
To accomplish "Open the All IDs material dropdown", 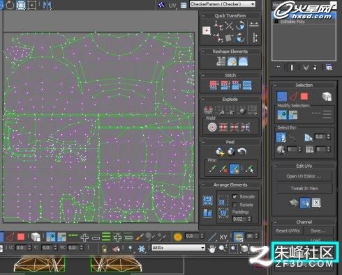I will point(178,248).
